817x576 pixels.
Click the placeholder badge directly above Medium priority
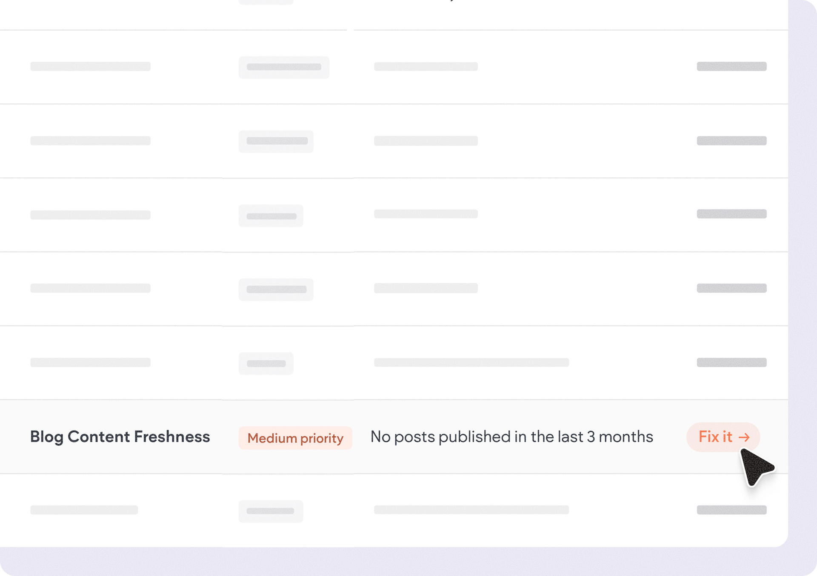[266, 363]
